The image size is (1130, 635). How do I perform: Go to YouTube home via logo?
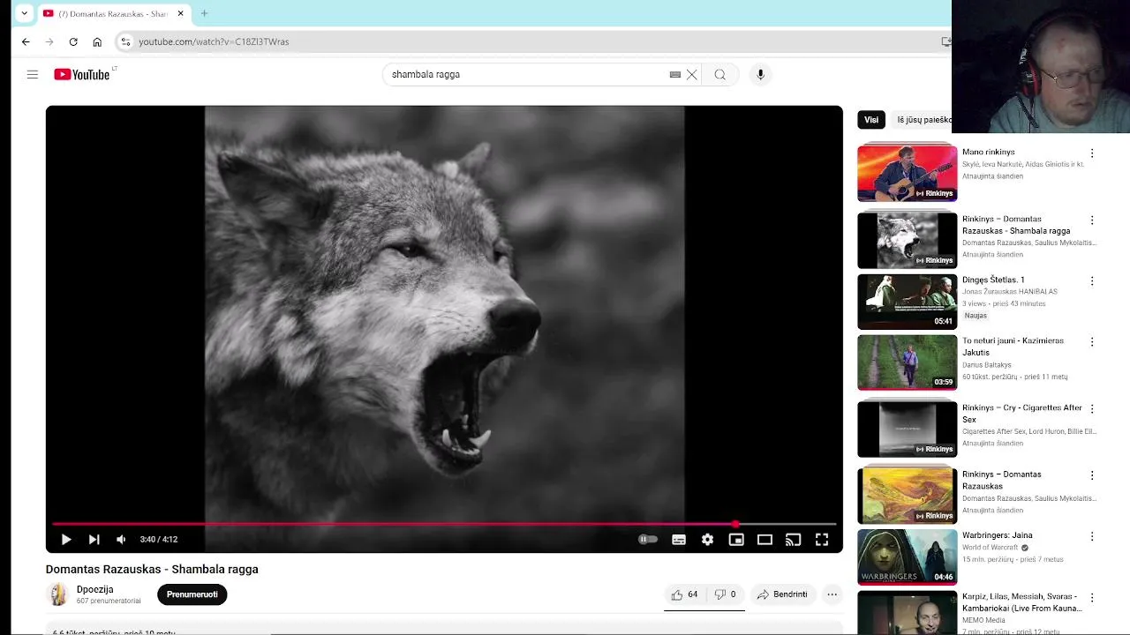click(x=82, y=75)
